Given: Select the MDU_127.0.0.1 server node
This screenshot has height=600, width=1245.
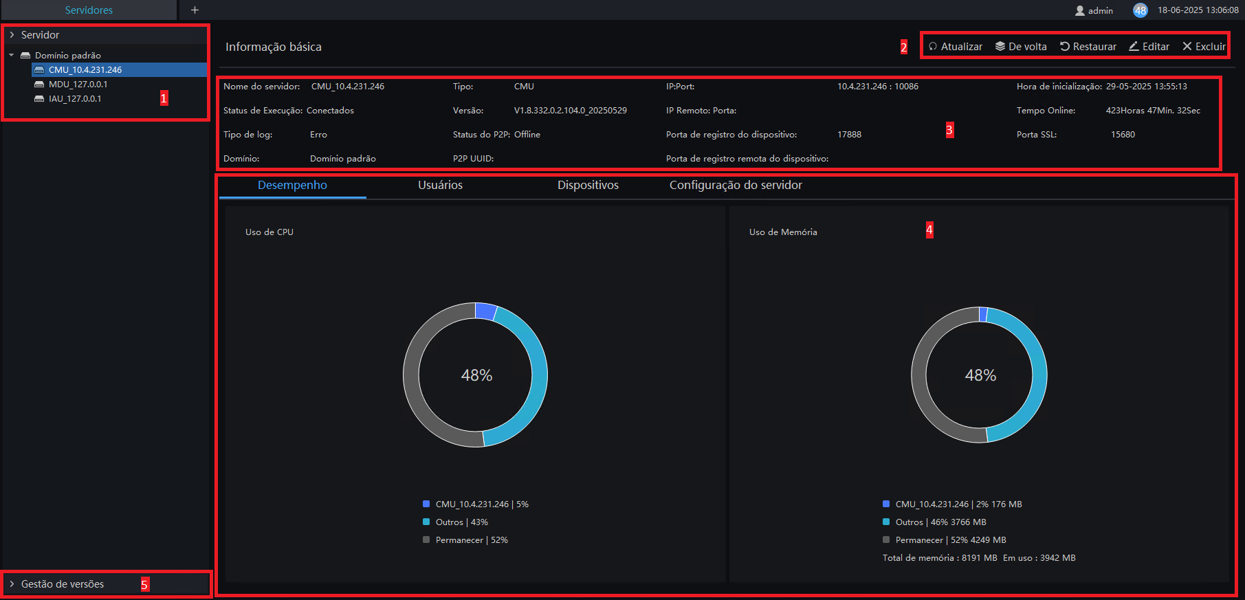Looking at the screenshot, I should [78, 85].
